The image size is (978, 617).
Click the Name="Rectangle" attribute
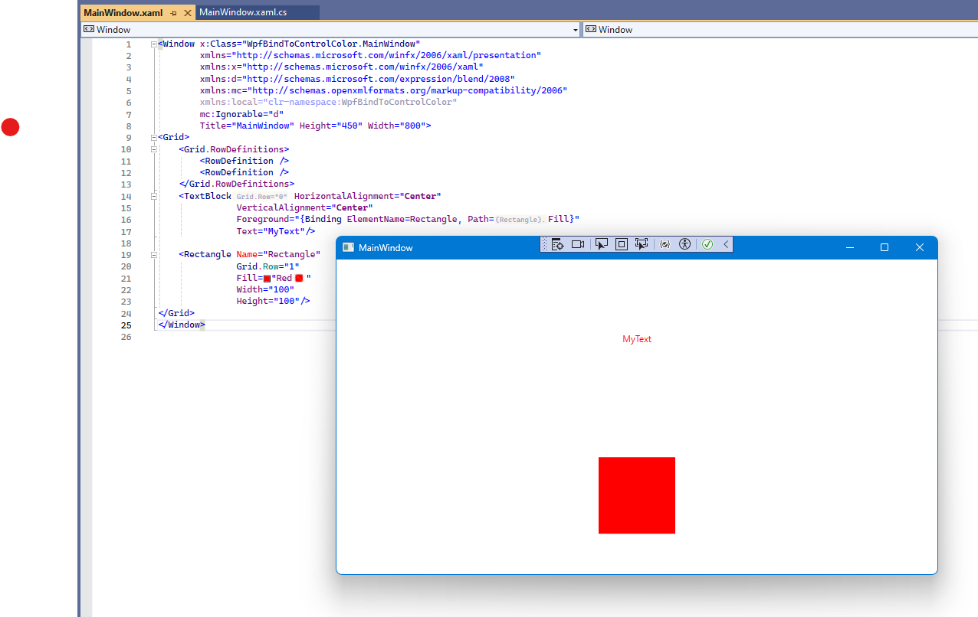(278, 254)
